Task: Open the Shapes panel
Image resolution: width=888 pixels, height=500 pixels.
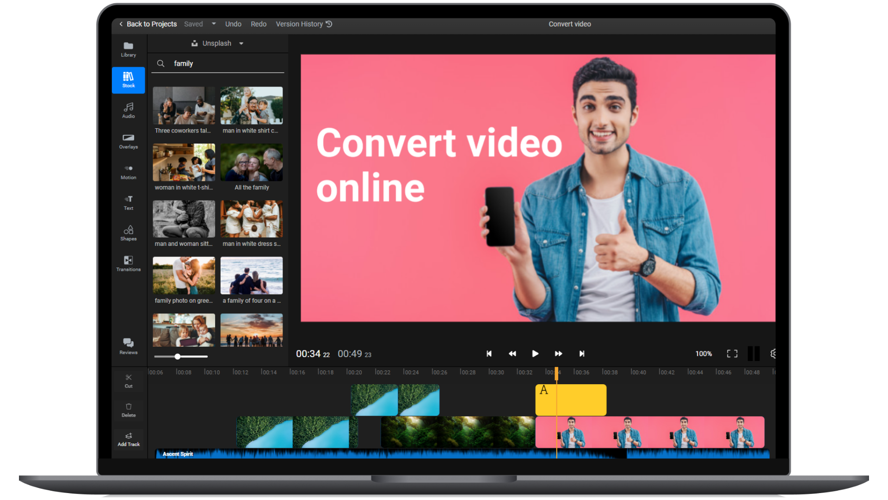Action: click(x=128, y=233)
